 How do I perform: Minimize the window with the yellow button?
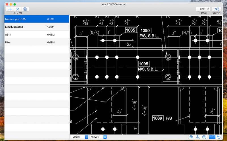pyautogui.click(x=11, y=5)
